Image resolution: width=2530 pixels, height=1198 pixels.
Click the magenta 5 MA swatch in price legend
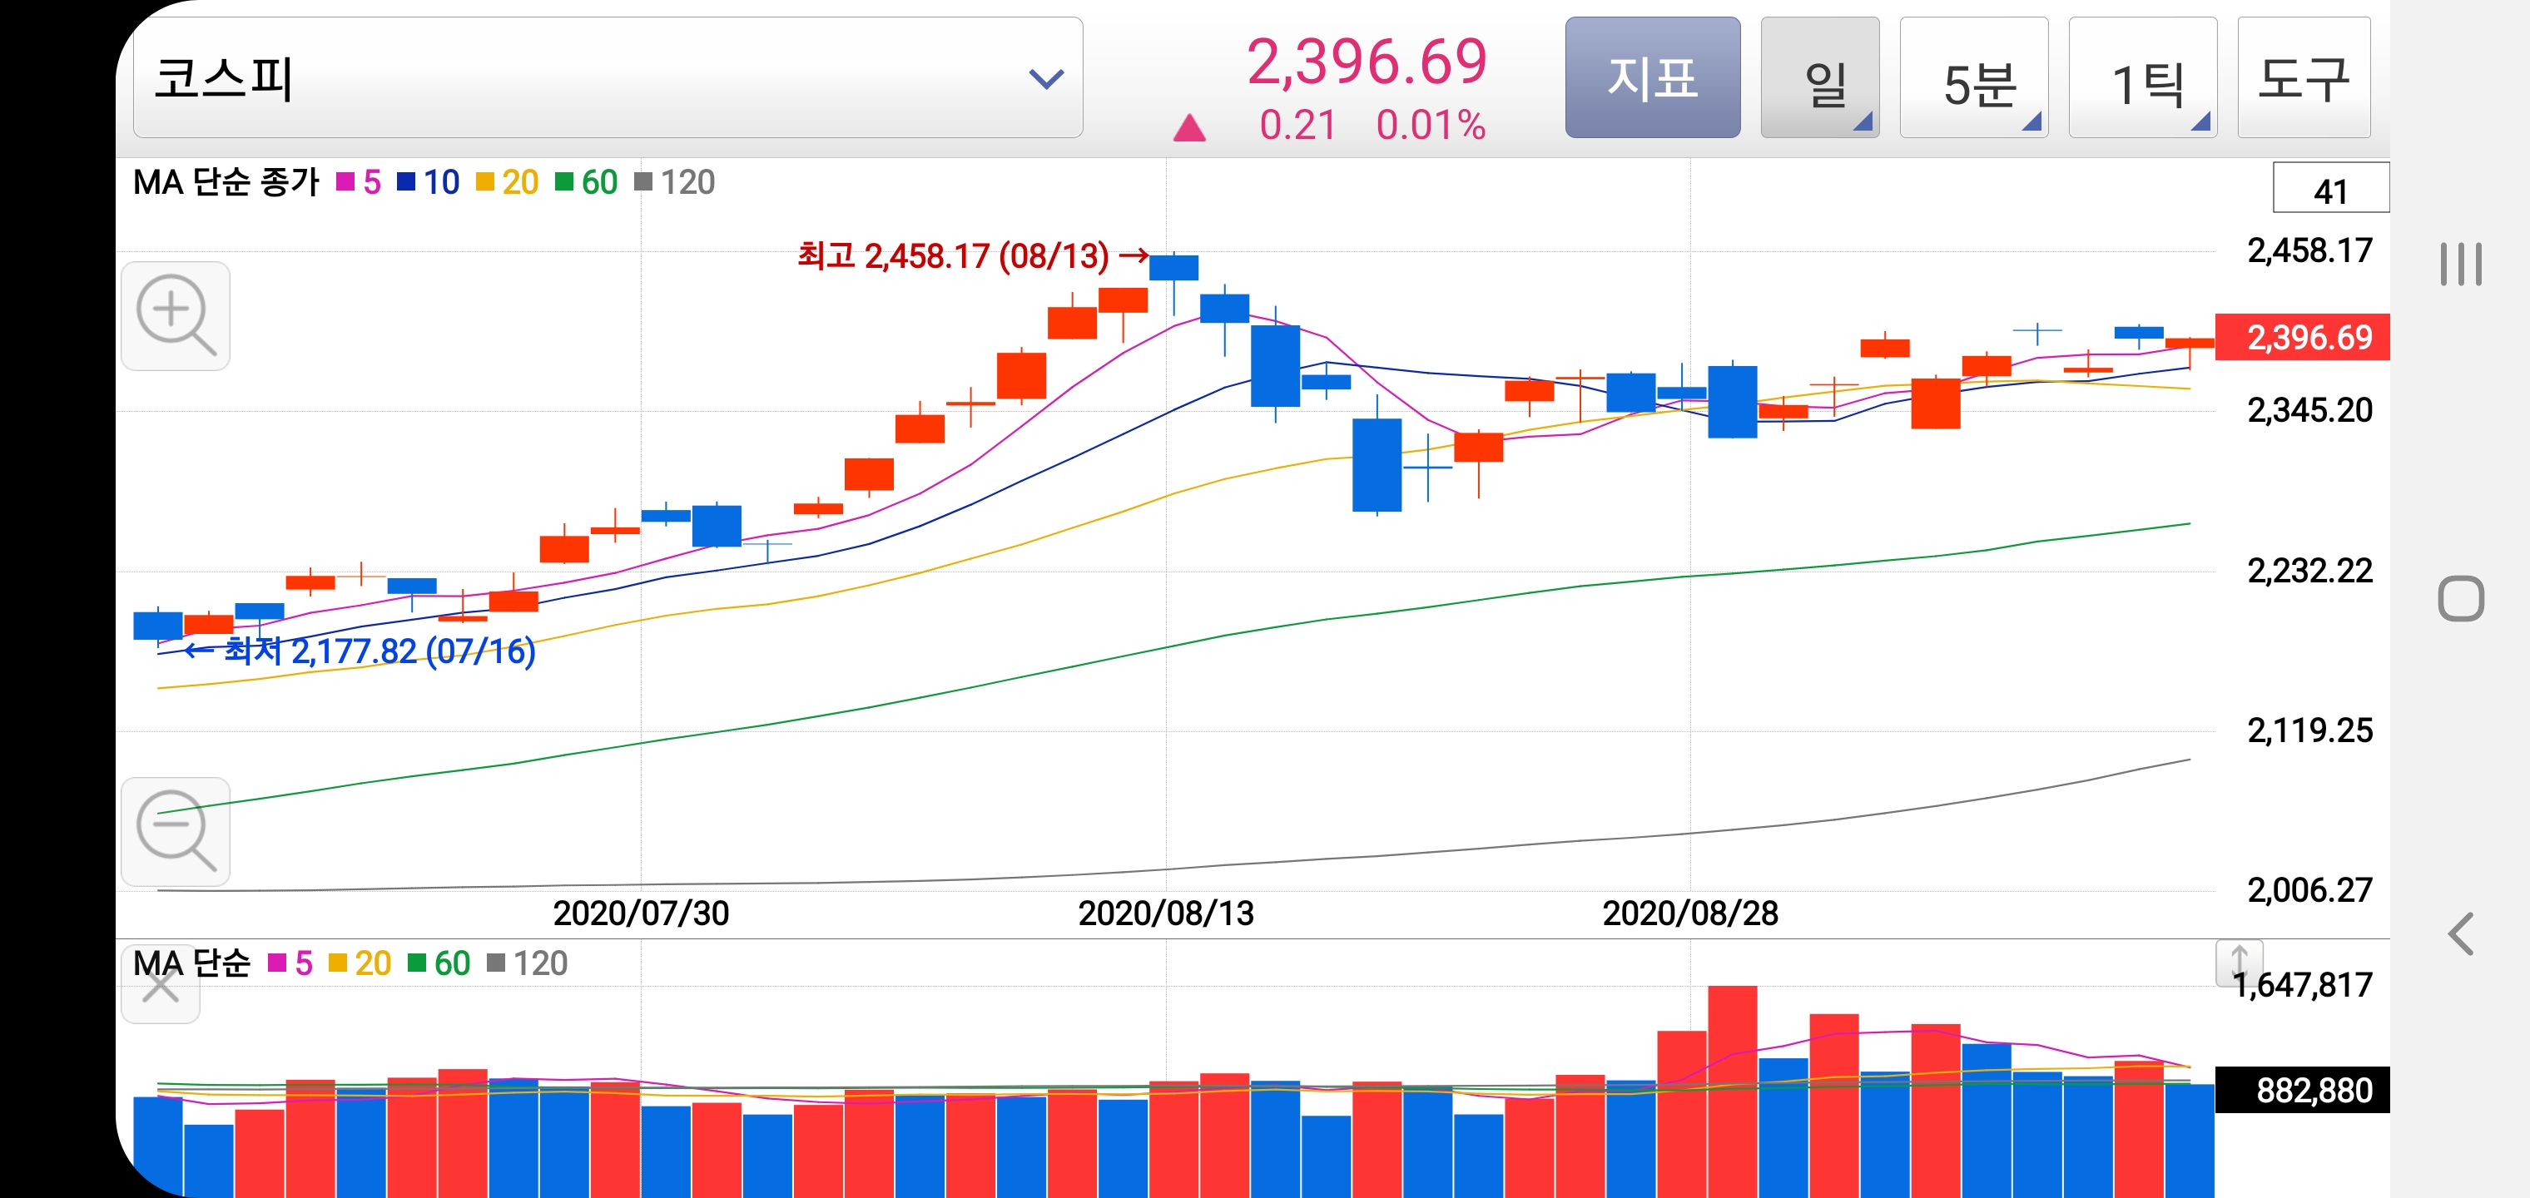[x=345, y=181]
